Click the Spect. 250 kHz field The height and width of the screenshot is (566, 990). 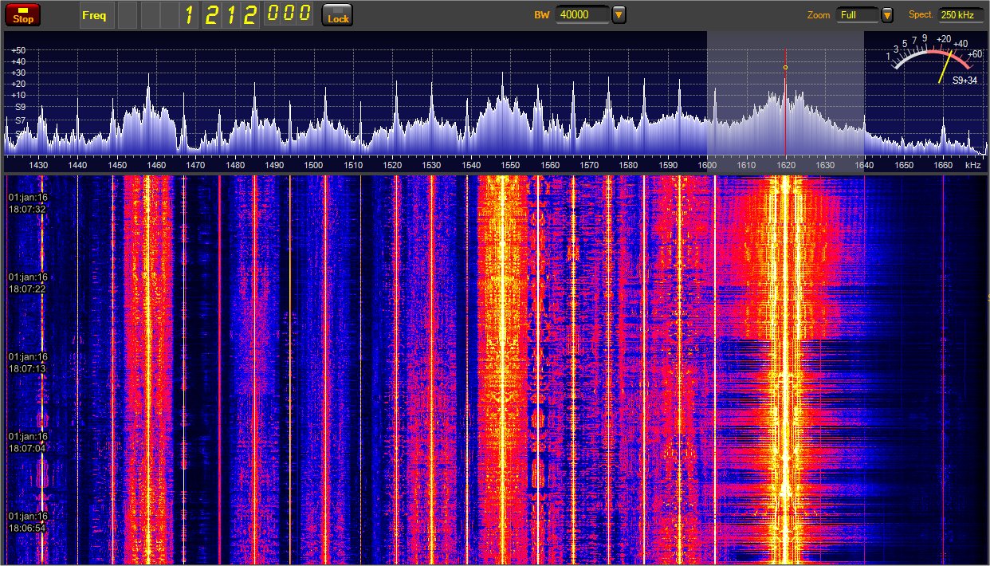(961, 14)
